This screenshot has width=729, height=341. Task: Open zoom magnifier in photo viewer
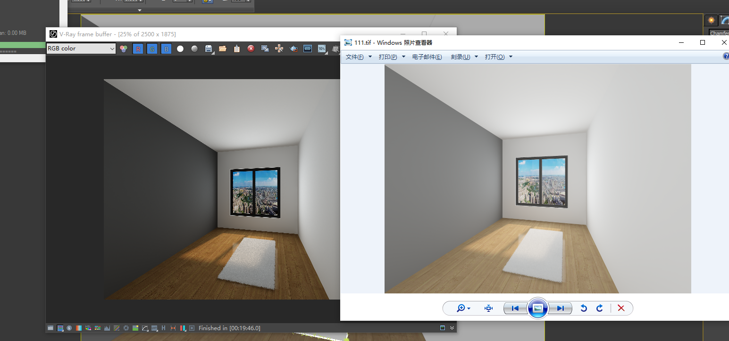463,308
